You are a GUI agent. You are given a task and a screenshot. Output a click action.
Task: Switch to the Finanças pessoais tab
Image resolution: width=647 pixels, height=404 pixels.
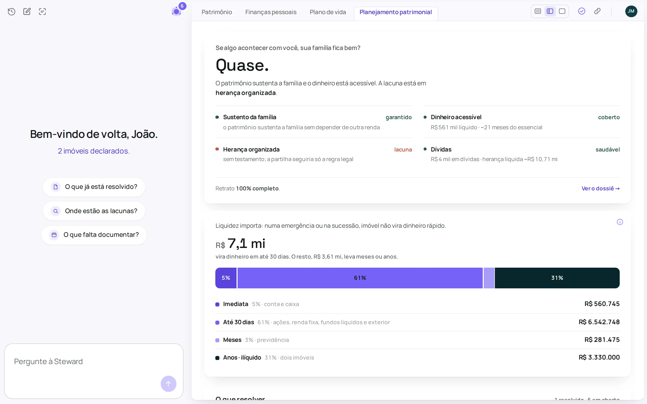271,12
